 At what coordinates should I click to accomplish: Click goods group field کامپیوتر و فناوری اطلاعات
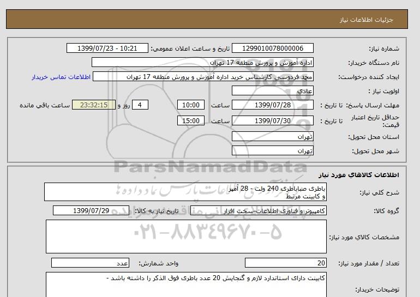click(x=258, y=210)
